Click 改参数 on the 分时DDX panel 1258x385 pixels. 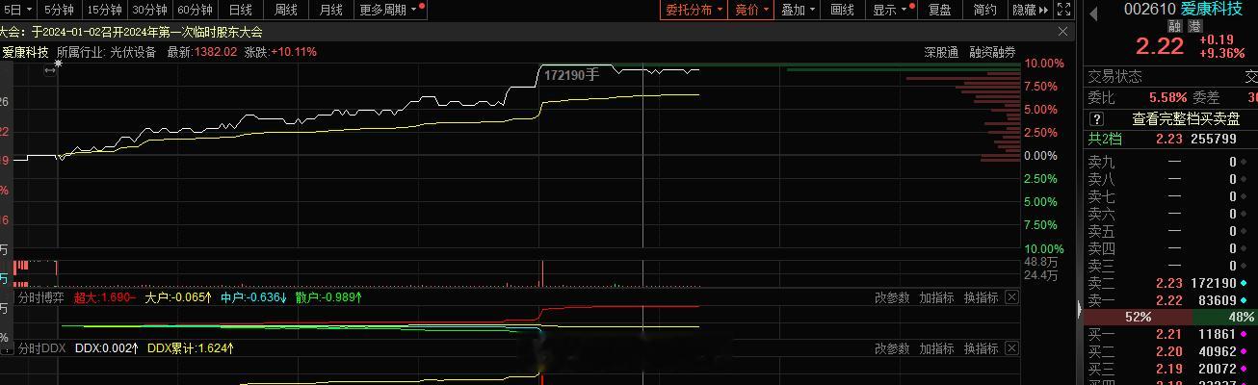(x=892, y=348)
